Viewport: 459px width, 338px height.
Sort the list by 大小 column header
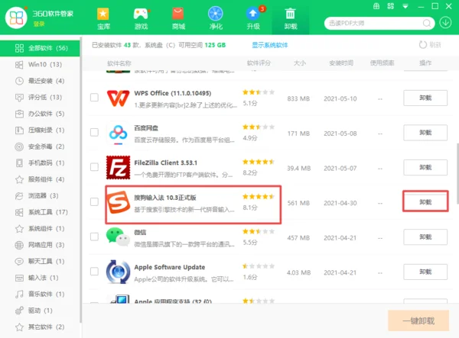tap(298, 62)
